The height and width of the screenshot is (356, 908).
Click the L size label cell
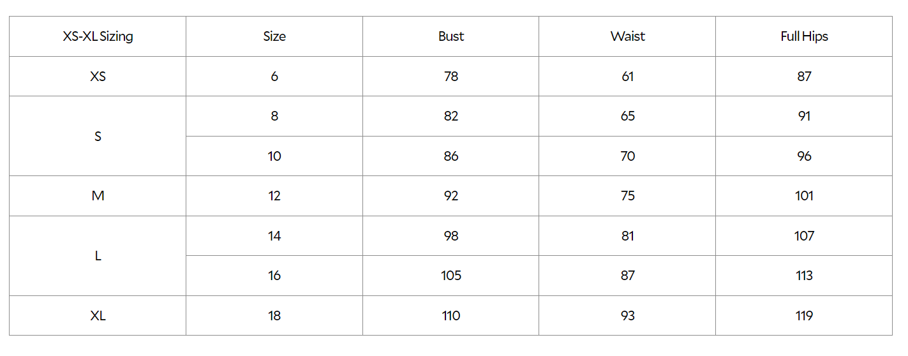coord(98,256)
